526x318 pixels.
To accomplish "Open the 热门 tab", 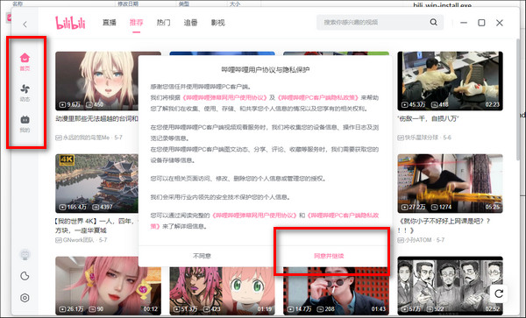I will pyautogui.click(x=163, y=23).
